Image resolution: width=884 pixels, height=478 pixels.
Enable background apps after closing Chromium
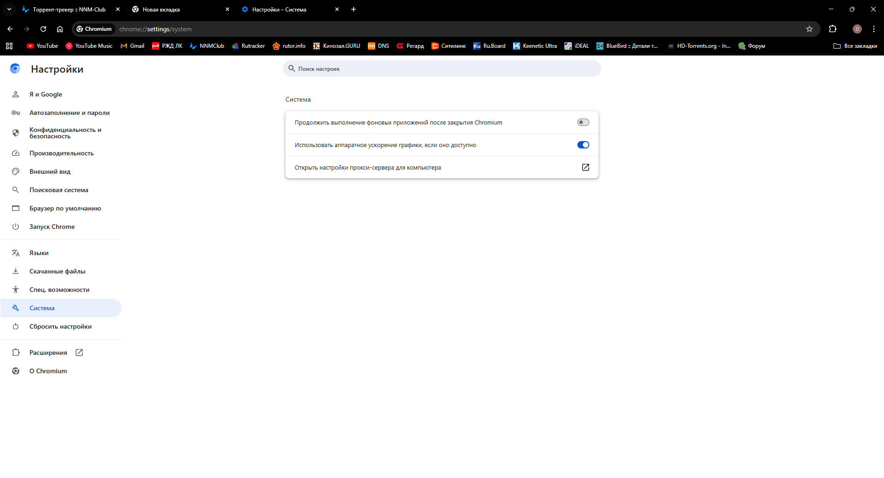(x=583, y=122)
